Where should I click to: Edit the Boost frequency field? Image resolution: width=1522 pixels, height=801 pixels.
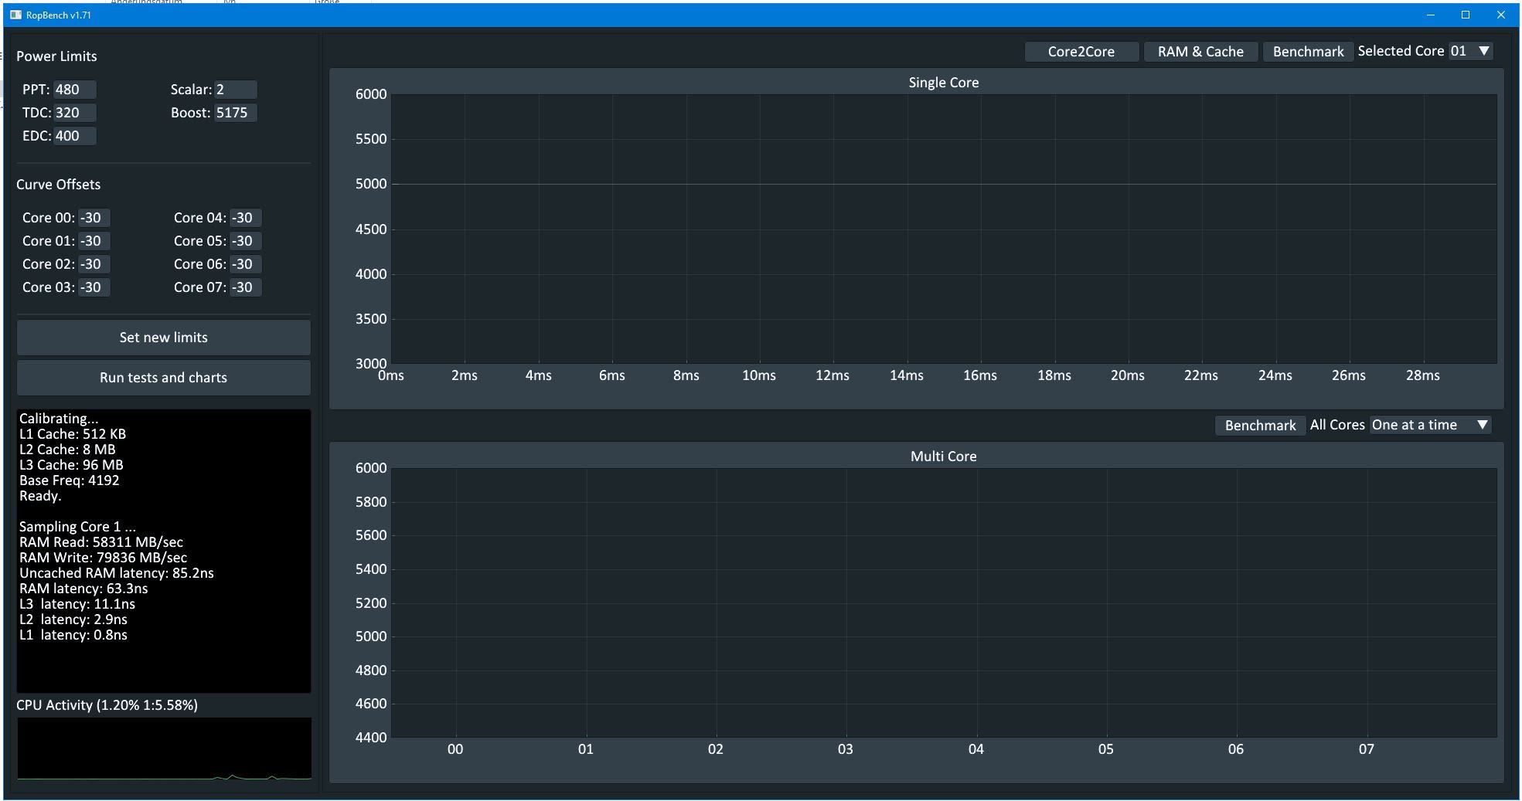click(236, 113)
